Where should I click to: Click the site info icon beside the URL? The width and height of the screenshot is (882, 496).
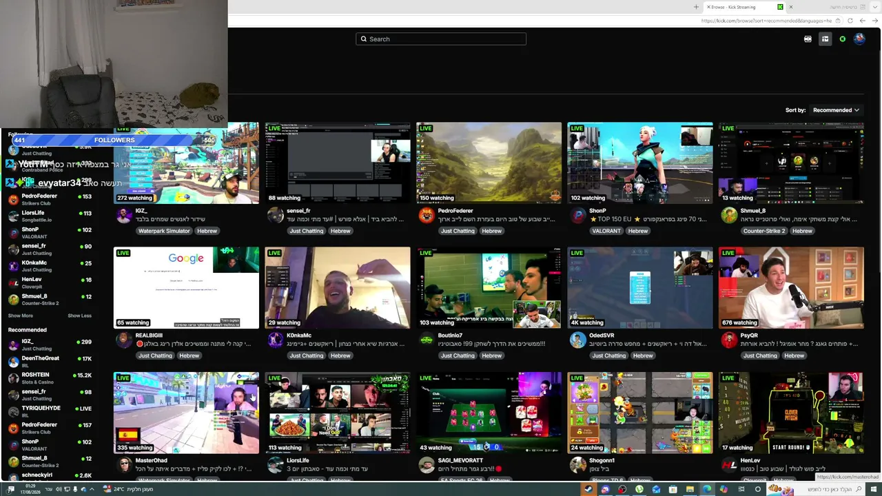point(838,21)
